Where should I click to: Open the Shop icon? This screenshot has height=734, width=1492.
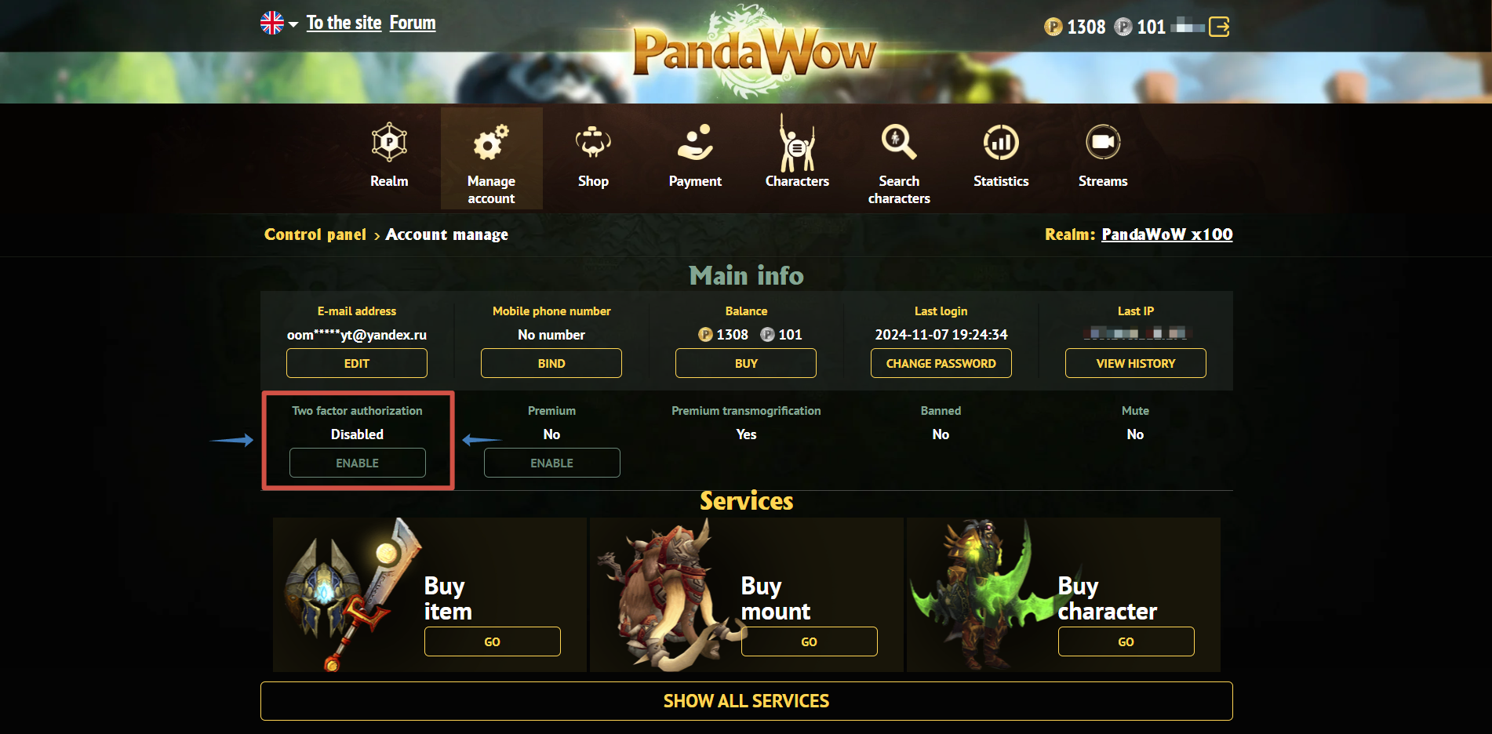coord(593,142)
